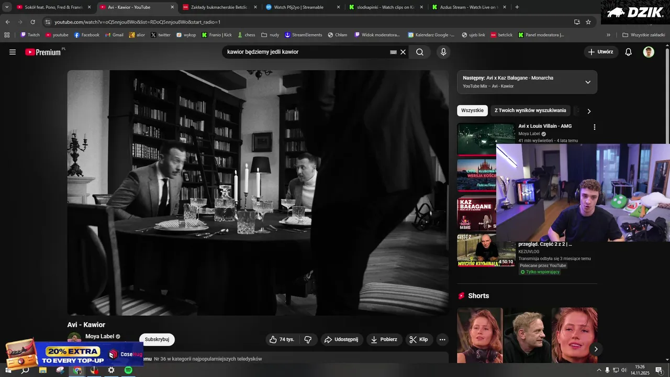Close the Avi - Kawior YouTube tab
Screen dimensions: 670x377
[x=172, y=7]
